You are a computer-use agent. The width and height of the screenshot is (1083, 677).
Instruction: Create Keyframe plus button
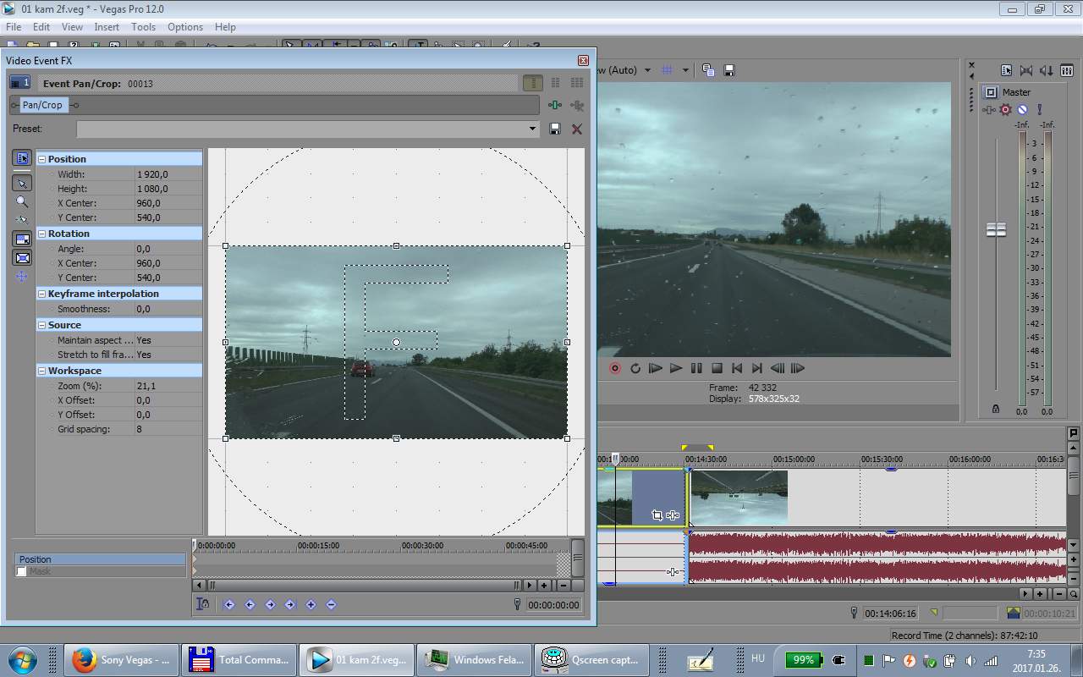click(x=311, y=604)
